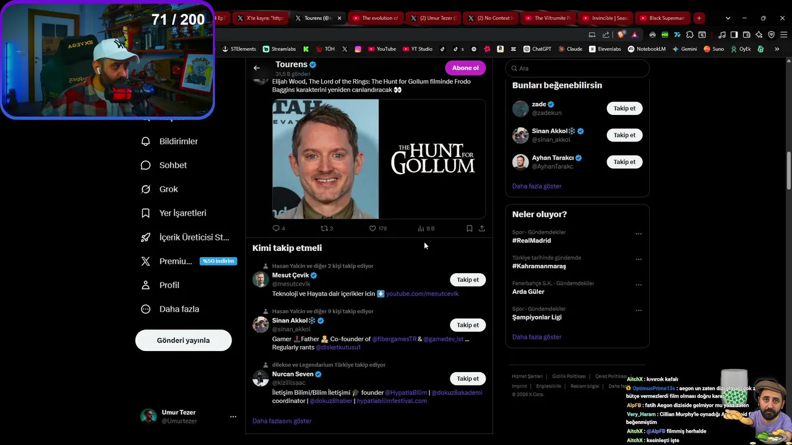Viewport: 792px width, 445px height.
Task: Open options dots for Şampiyonlar Ligi trend
Action: coord(639,310)
